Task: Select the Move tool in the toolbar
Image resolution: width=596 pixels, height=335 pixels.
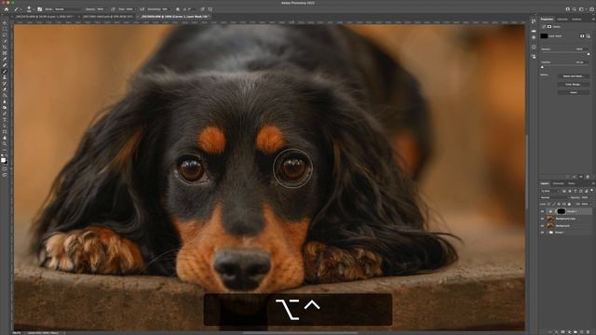Action: click(x=5, y=22)
